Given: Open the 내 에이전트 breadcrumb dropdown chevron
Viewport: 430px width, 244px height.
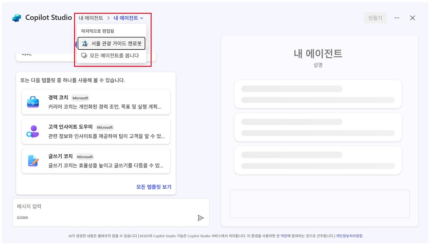Looking at the screenshot, I should click(142, 18).
